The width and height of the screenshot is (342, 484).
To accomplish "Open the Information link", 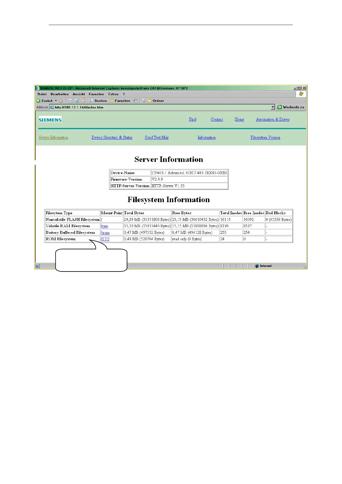I will tap(207, 137).
